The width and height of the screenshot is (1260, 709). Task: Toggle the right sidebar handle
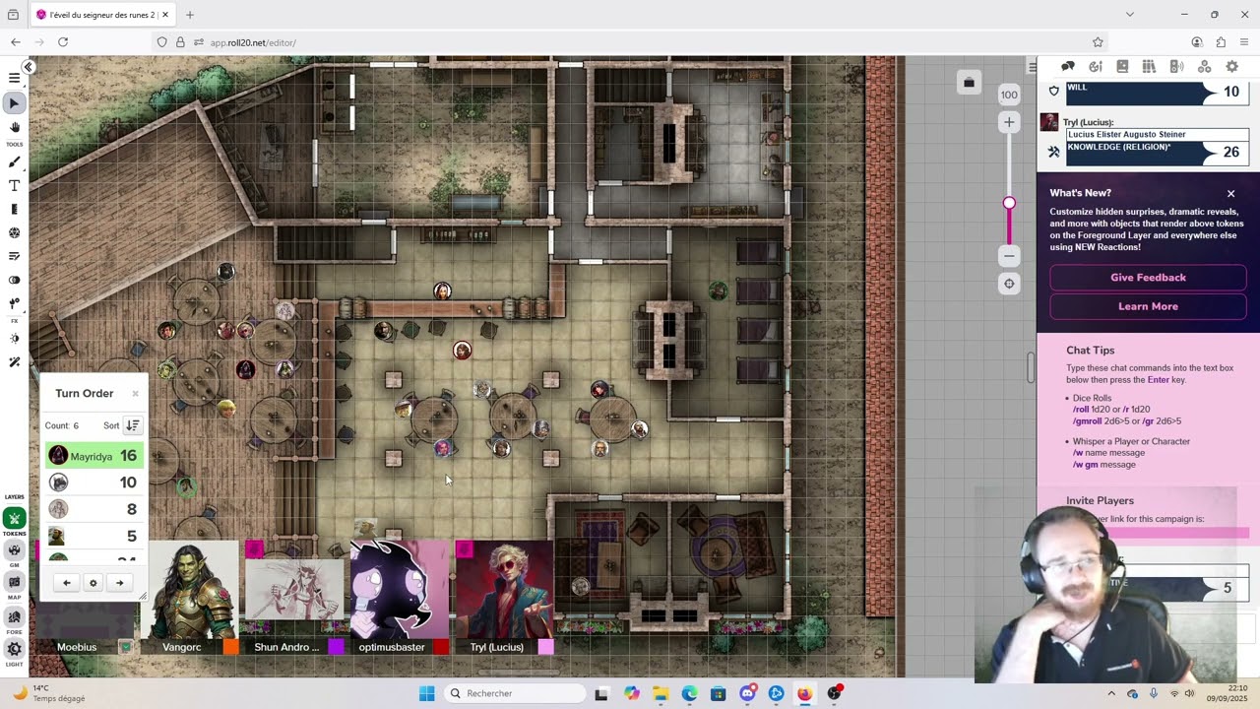click(x=1032, y=67)
